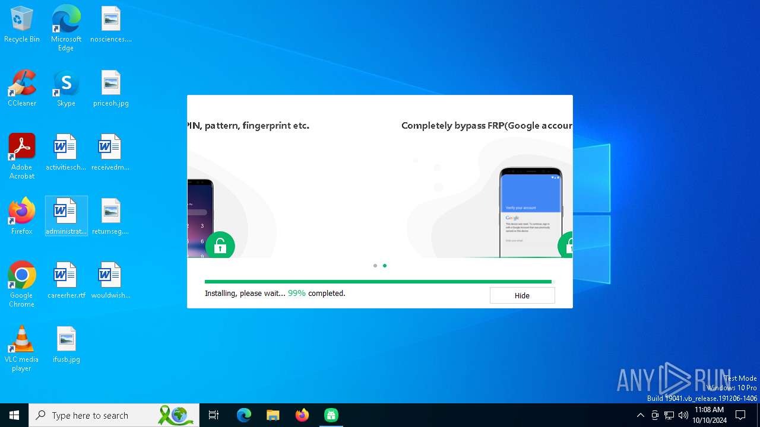Open Firefox from the taskbar
Viewport: 760px width, 427px height.
pos(302,415)
